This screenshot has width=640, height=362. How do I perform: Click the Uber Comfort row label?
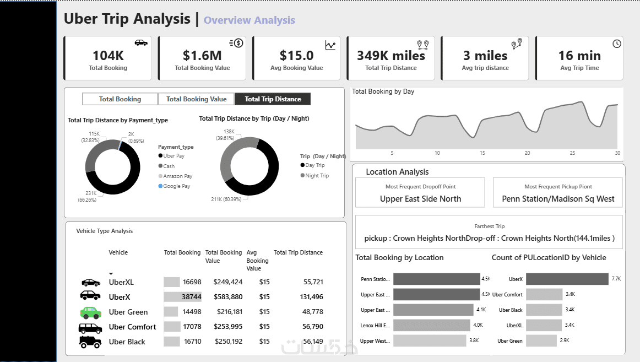[x=132, y=327]
